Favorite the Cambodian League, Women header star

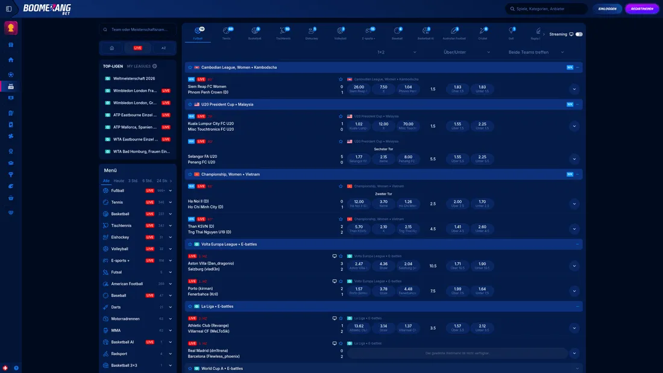[x=190, y=67]
